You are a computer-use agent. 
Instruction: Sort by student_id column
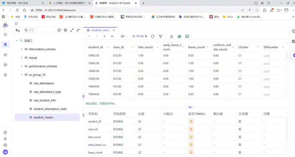(108, 47)
